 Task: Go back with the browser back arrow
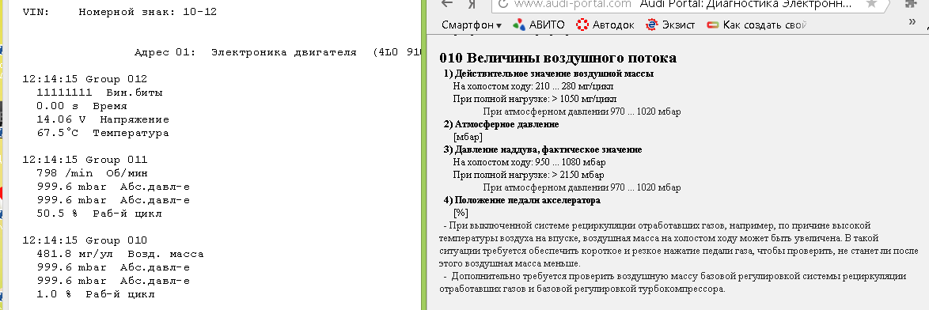click(447, 3)
